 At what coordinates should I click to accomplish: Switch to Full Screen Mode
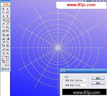(x=8, y=69)
